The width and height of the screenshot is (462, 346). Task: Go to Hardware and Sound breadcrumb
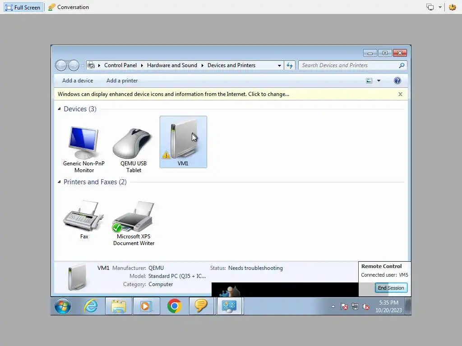point(172,65)
